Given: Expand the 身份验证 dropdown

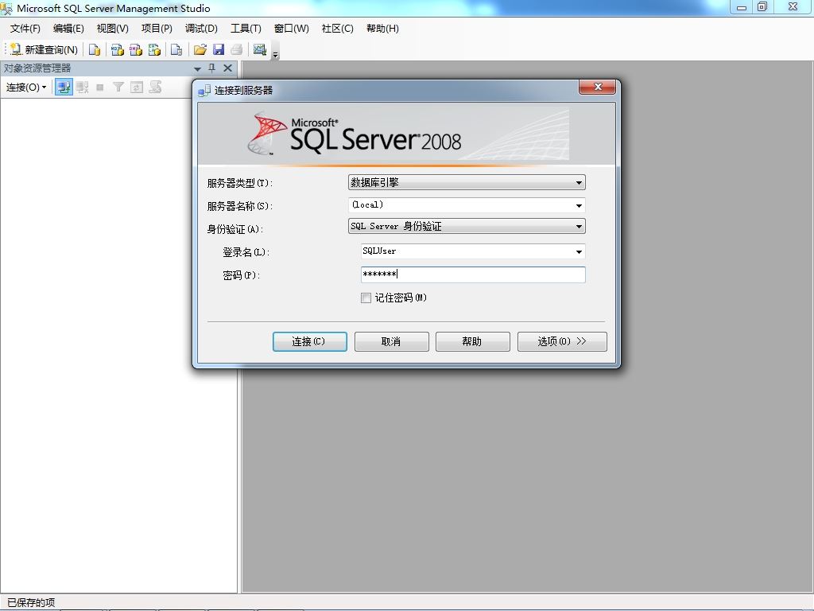Looking at the screenshot, I should click(579, 227).
